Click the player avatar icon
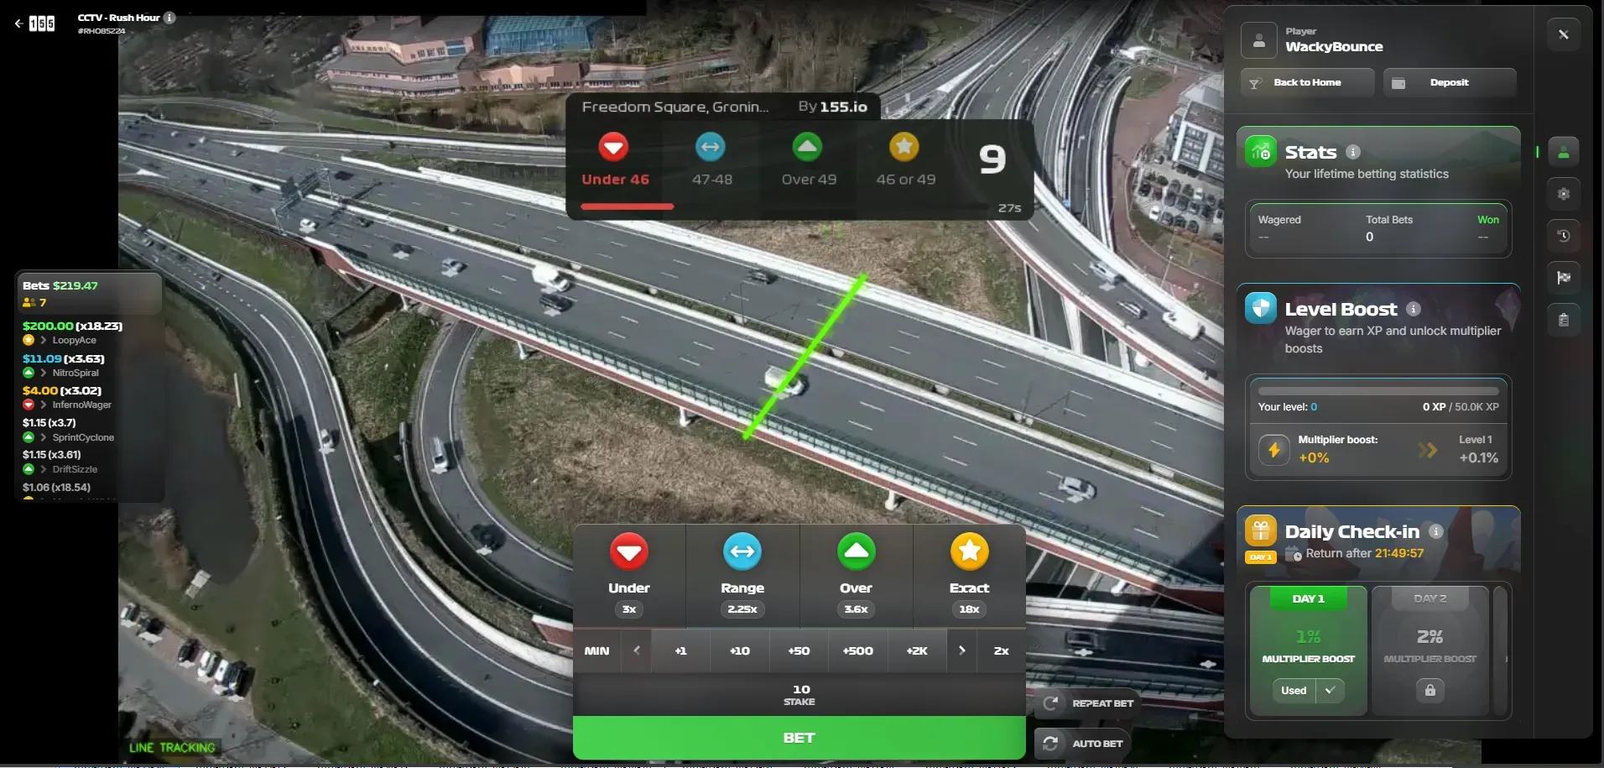 coord(1258,39)
